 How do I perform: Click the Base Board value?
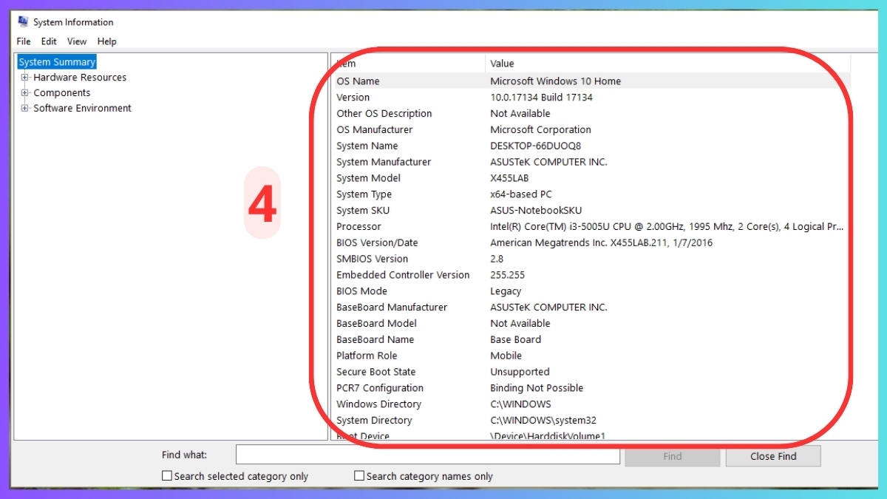click(516, 340)
